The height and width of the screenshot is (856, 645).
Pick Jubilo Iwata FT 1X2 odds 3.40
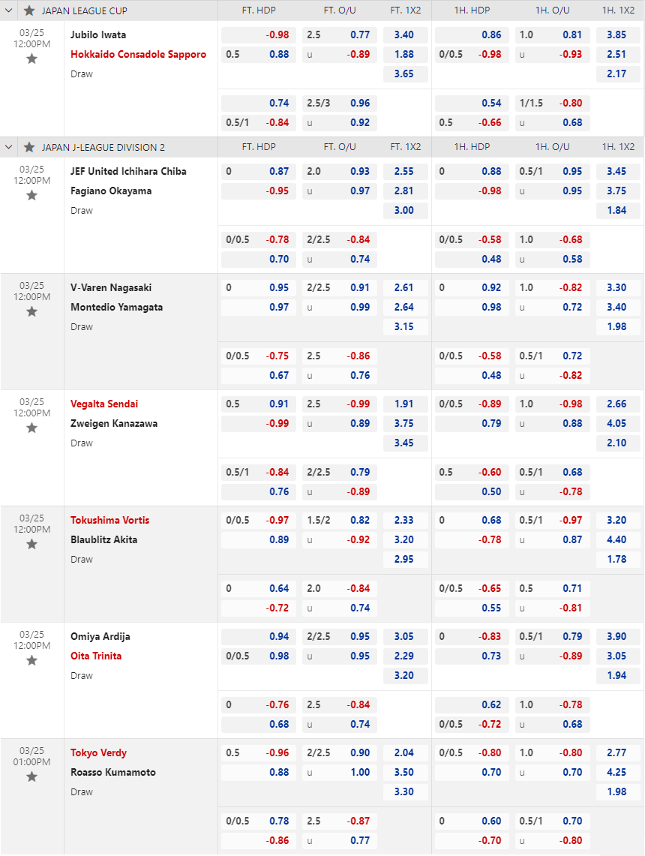pyautogui.click(x=406, y=35)
